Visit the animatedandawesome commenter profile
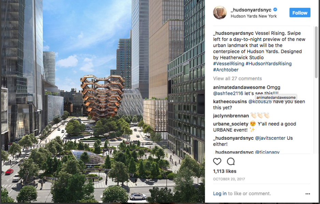 point(239,87)
